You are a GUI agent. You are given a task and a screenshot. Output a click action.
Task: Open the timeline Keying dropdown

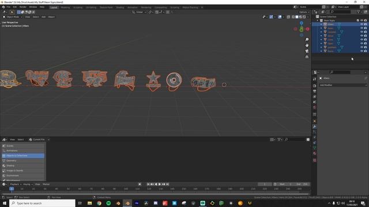(28, 184)
